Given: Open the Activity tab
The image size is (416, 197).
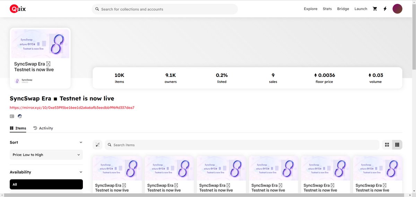Looking at the screenshot, I should (x=43, y=128).
